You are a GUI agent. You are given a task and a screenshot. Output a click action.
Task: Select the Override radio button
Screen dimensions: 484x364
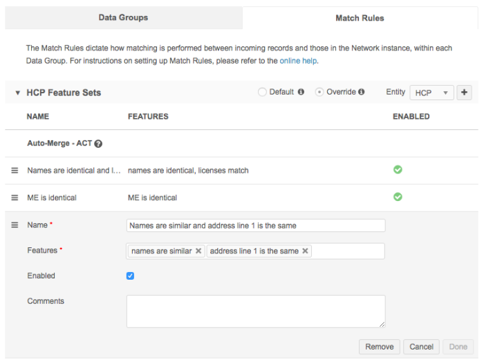(x=319, y=92)
